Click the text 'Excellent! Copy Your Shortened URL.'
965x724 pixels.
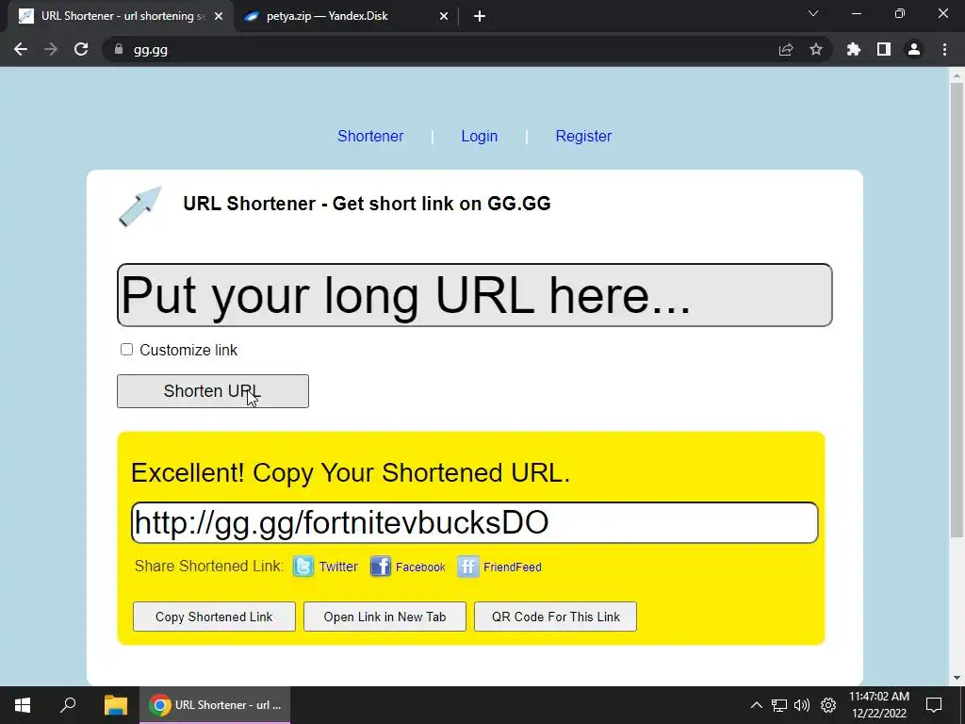pos(351,473)
